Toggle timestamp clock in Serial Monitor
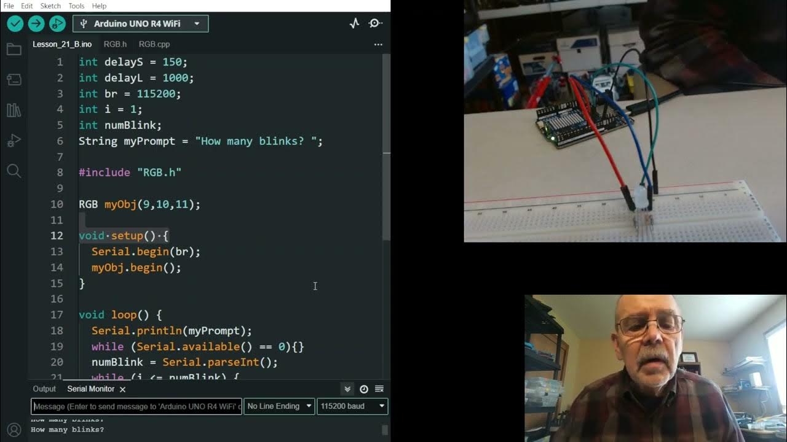 [x=364, y=389]
